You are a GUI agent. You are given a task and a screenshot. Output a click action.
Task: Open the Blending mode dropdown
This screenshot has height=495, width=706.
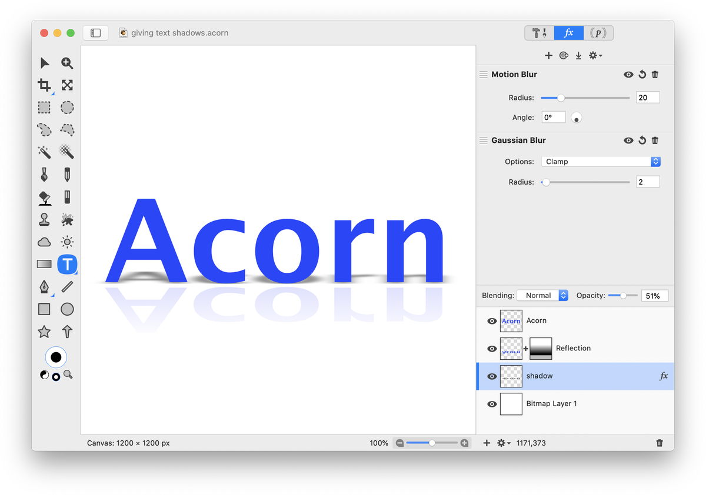click(542, 296)
